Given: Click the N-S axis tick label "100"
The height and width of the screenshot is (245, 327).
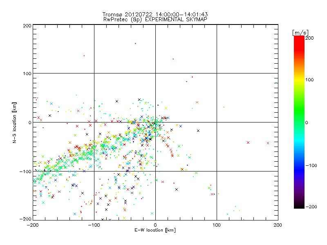Looking at the screenshot, I should click(x=27, y=73).
